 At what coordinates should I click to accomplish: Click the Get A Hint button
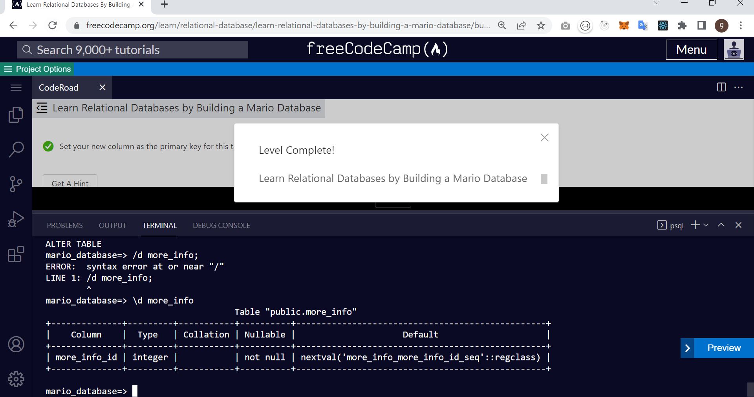coord(70,183)
